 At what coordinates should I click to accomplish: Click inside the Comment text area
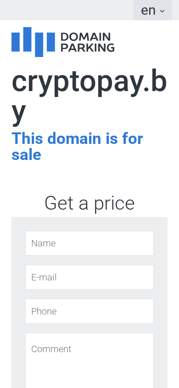(89, 360)
